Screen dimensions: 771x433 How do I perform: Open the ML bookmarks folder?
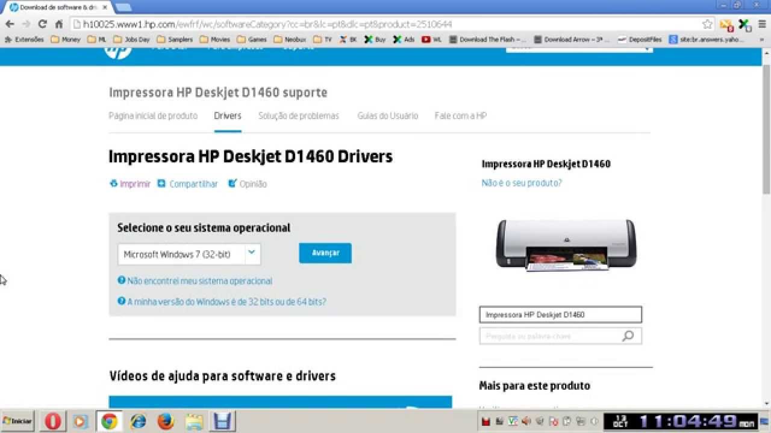(x=97, y=39)
